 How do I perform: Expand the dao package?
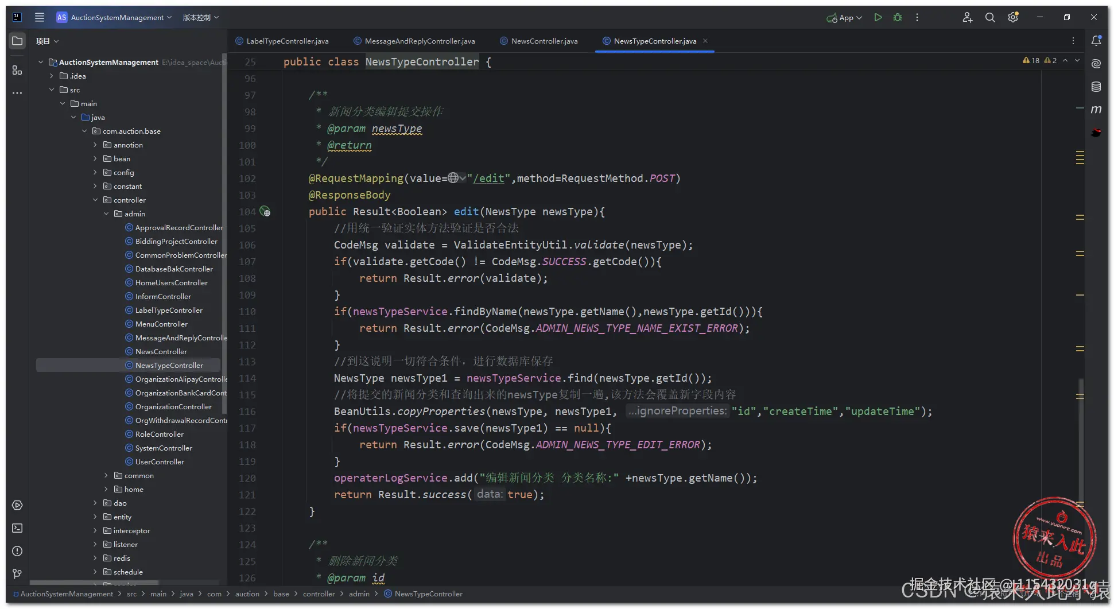(x=95, y=503)
